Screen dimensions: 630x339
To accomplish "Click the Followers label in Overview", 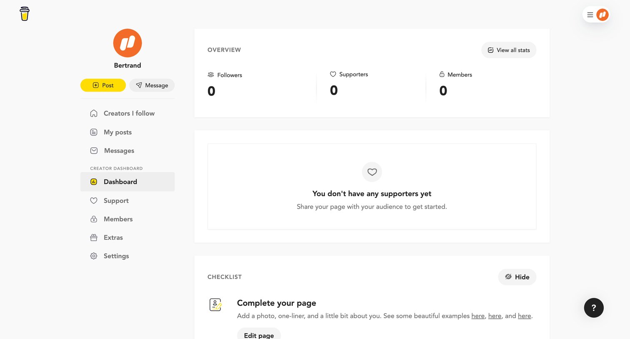I will pos(230,75).
